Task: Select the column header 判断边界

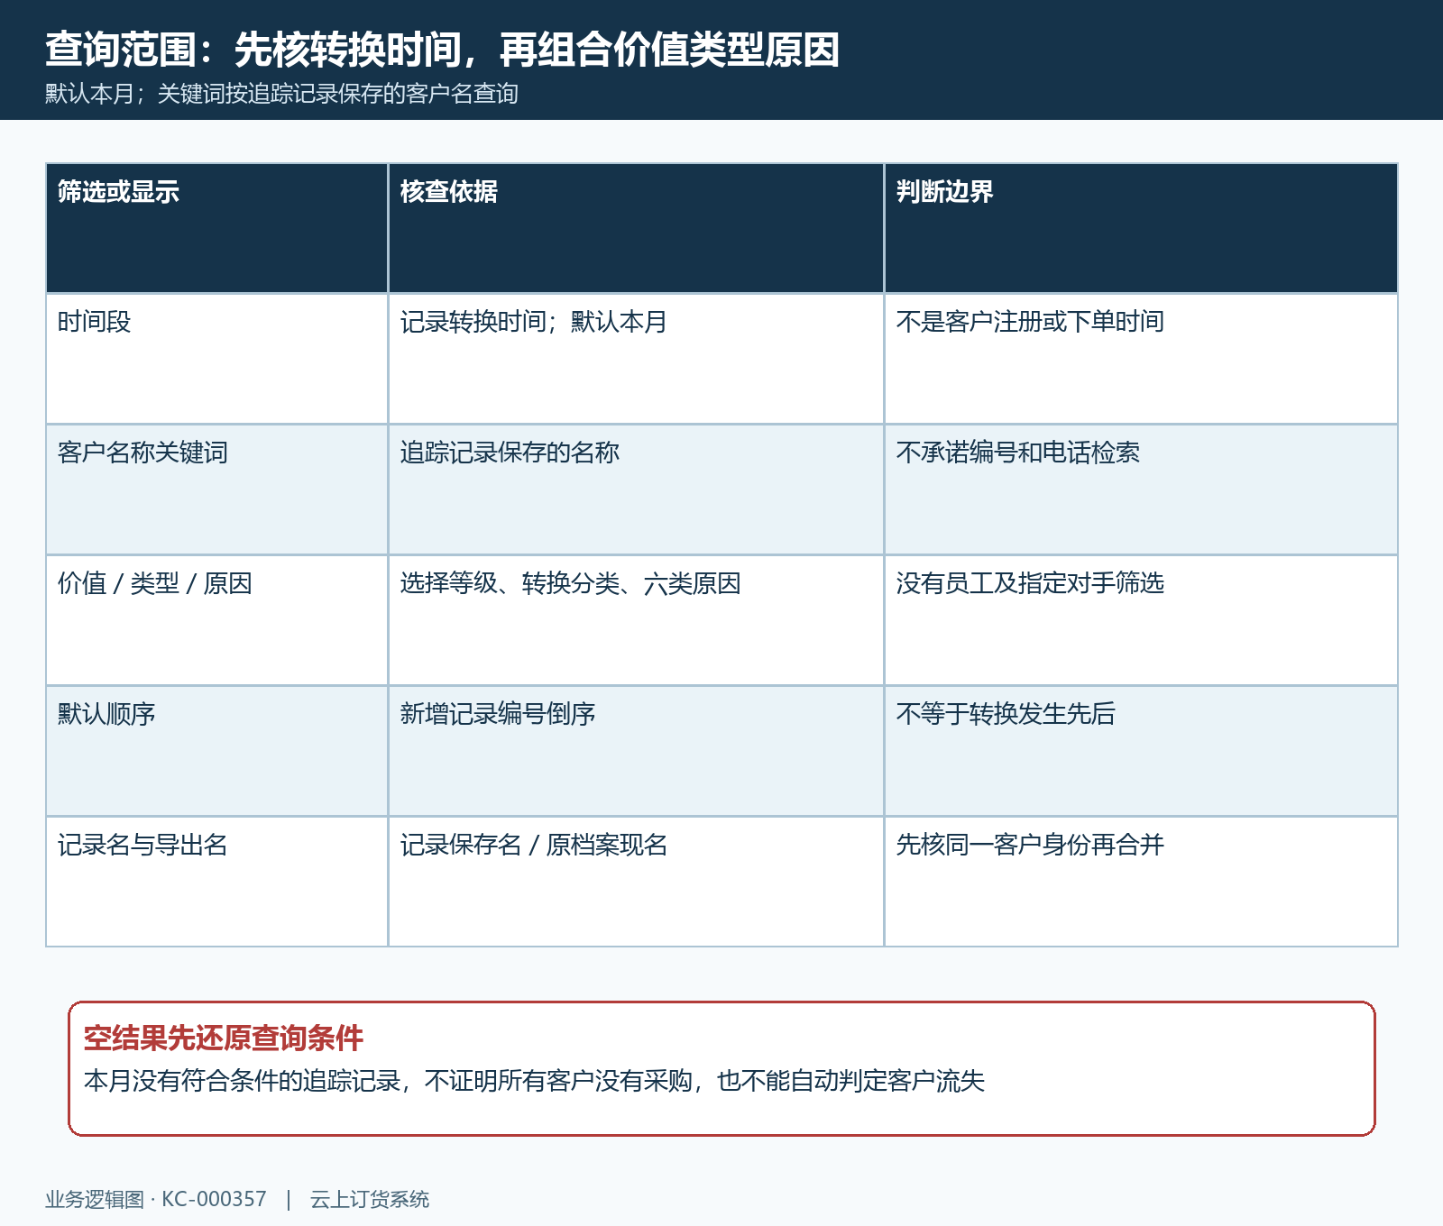Action: (x=1141, y=228)
